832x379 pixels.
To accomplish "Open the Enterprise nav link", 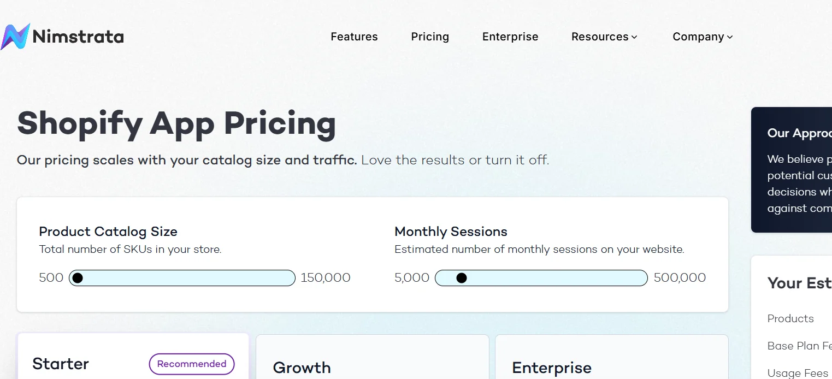I will [510, 37].
